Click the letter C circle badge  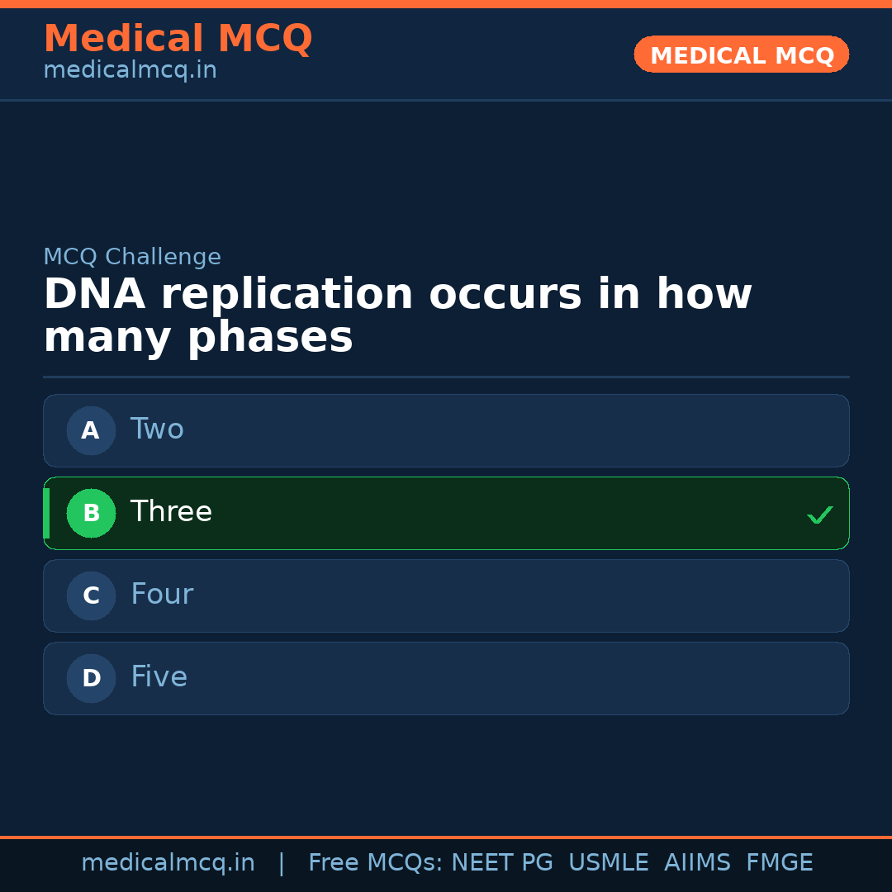pos(91,595)
